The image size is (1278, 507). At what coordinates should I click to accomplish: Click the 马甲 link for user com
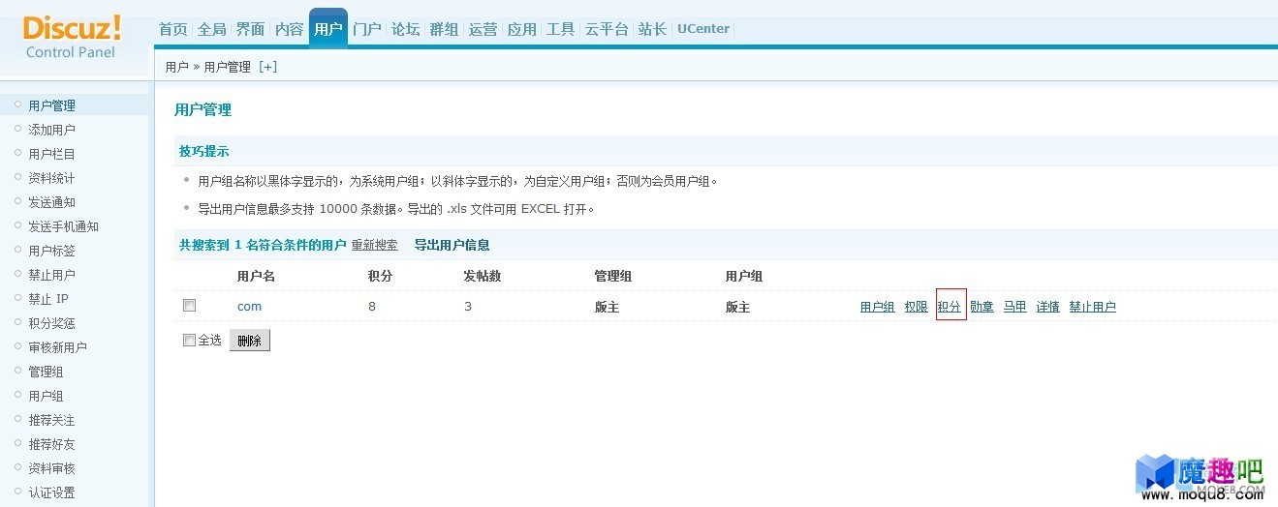pos(1014,307)
